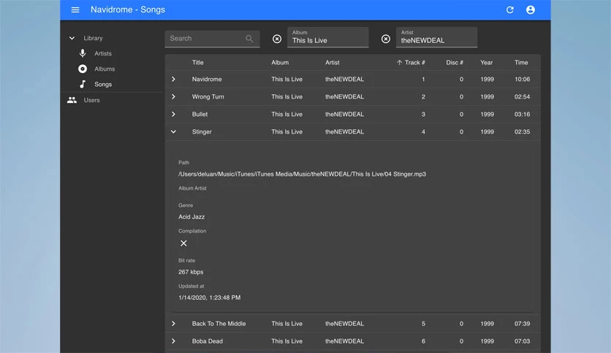This screenshot has width=611, height=353.
Task: Remove the Album filter with X icon
Action: pyautogui.click(x=277, y=39)
